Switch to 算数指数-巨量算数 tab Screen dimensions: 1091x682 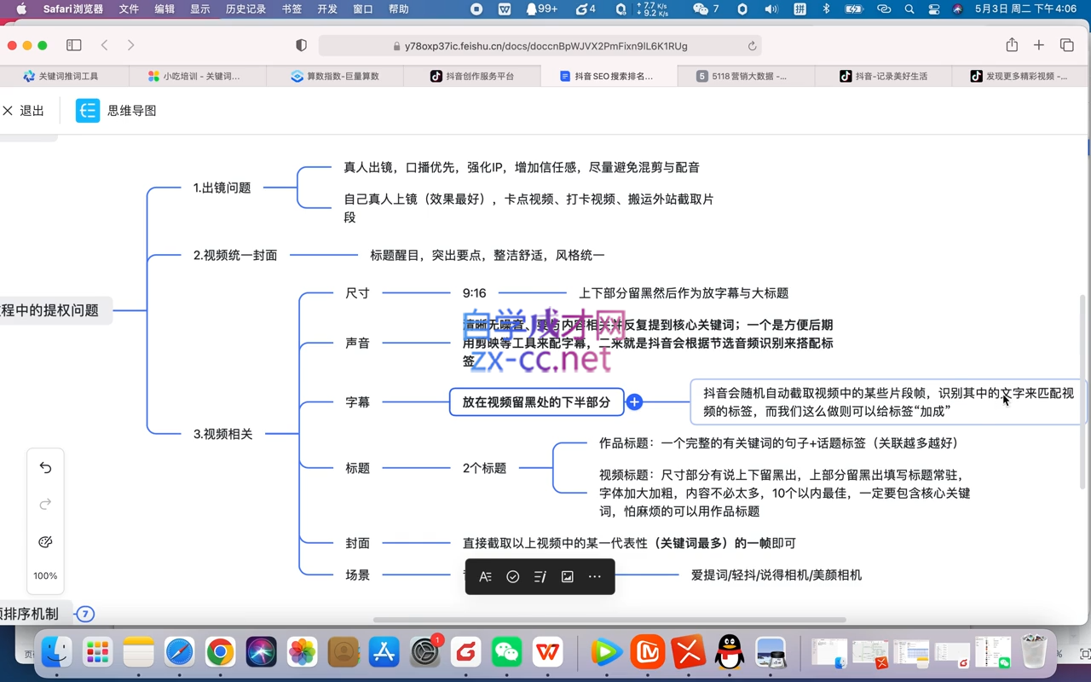click(335, 76)
